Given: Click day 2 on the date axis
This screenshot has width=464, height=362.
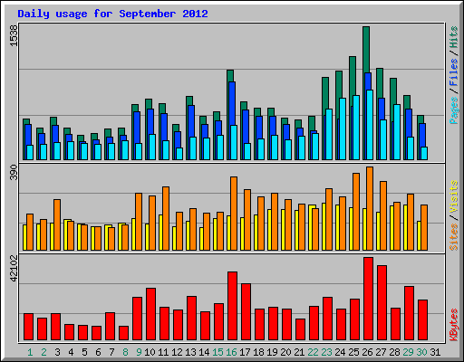Looking at the screenshot, I should pyautogui.click(x=43, y=352).
